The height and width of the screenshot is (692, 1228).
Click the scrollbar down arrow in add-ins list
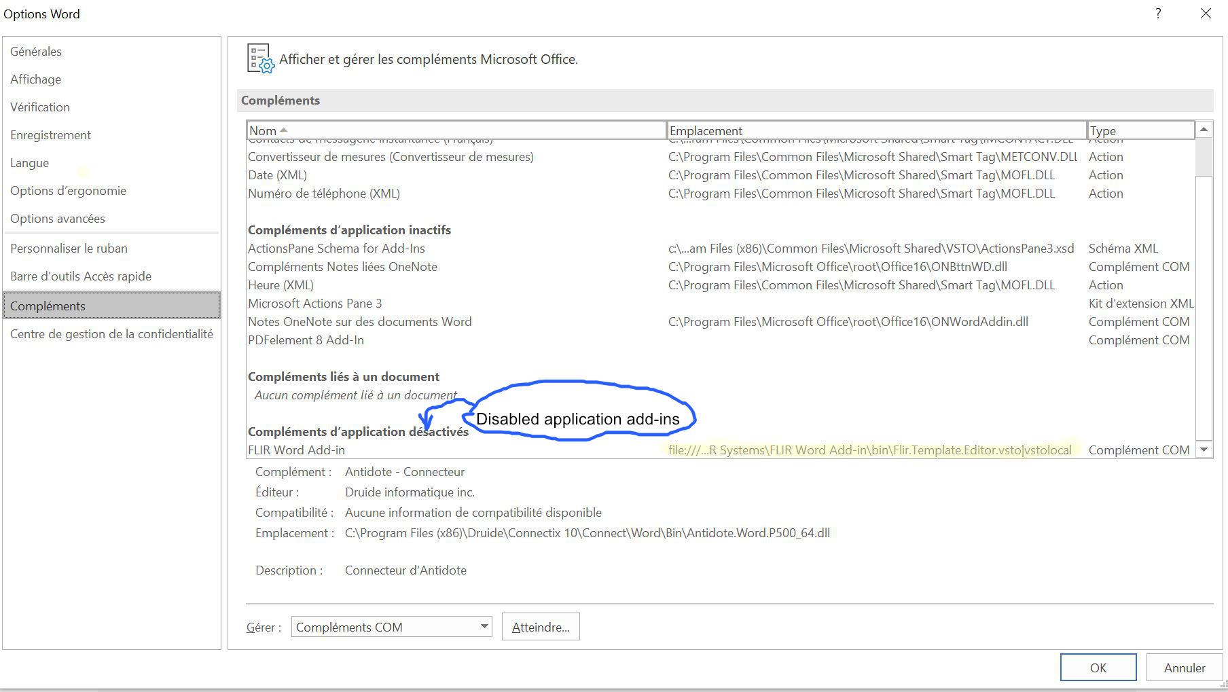[1203, 450]
